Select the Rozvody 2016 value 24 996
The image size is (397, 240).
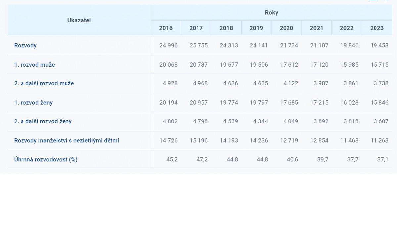(168, 45)
